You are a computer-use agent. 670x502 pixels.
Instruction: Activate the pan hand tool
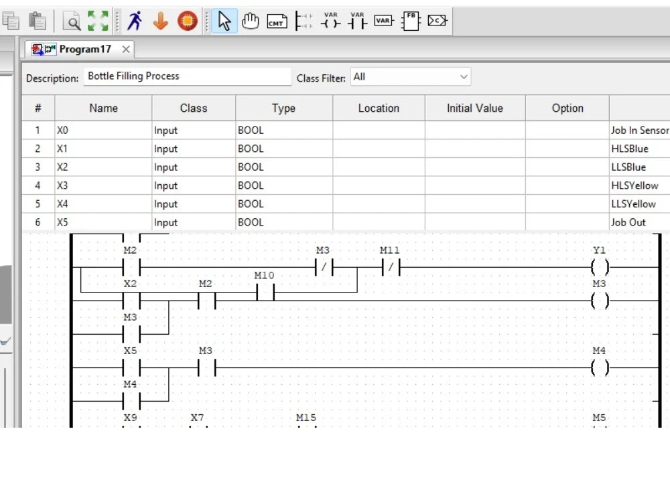pyautogui.click(x=250, y=21)
